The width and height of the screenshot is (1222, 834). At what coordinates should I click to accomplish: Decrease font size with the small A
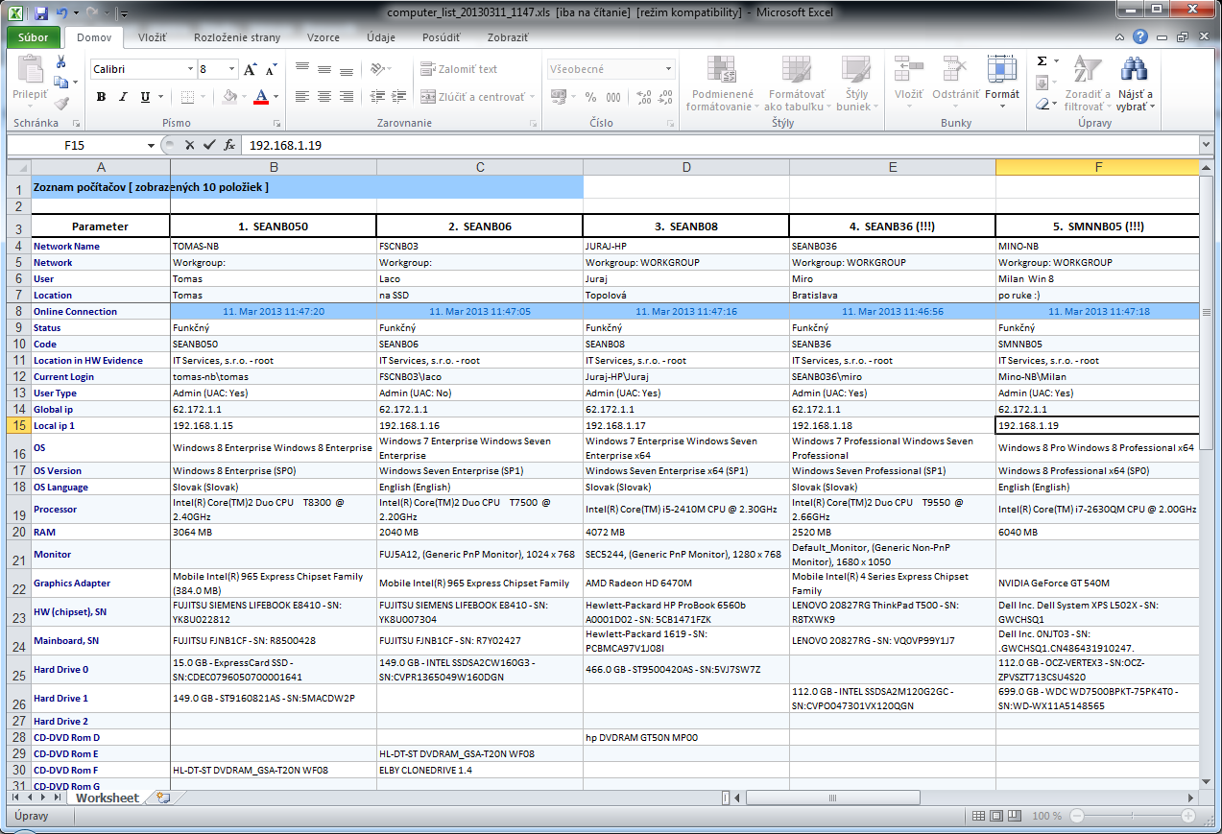[x=271, y=70]
